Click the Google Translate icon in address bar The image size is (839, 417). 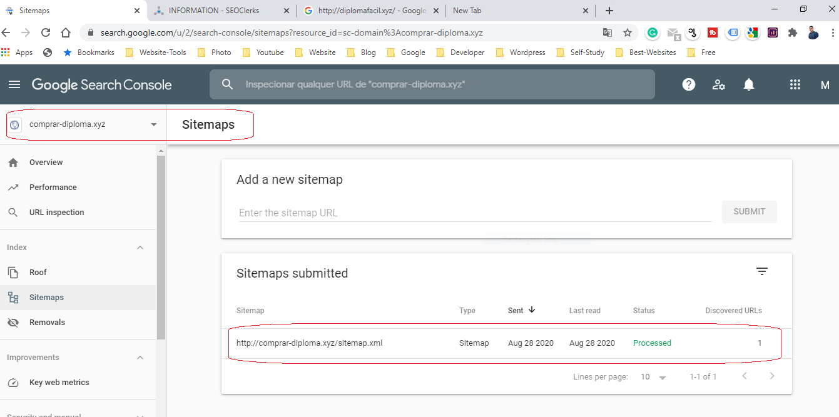(607, 32)
